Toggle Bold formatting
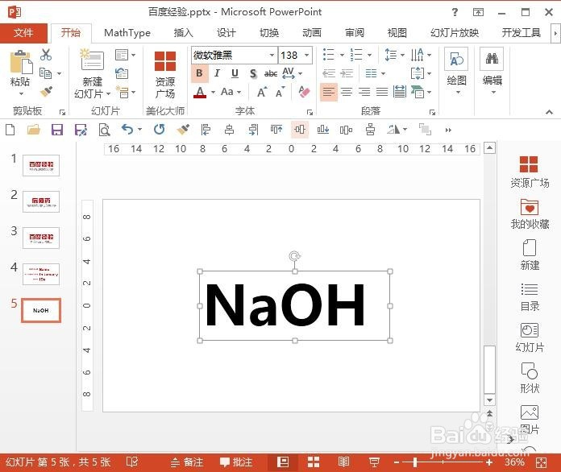The image size is (561, 472). 199,73
